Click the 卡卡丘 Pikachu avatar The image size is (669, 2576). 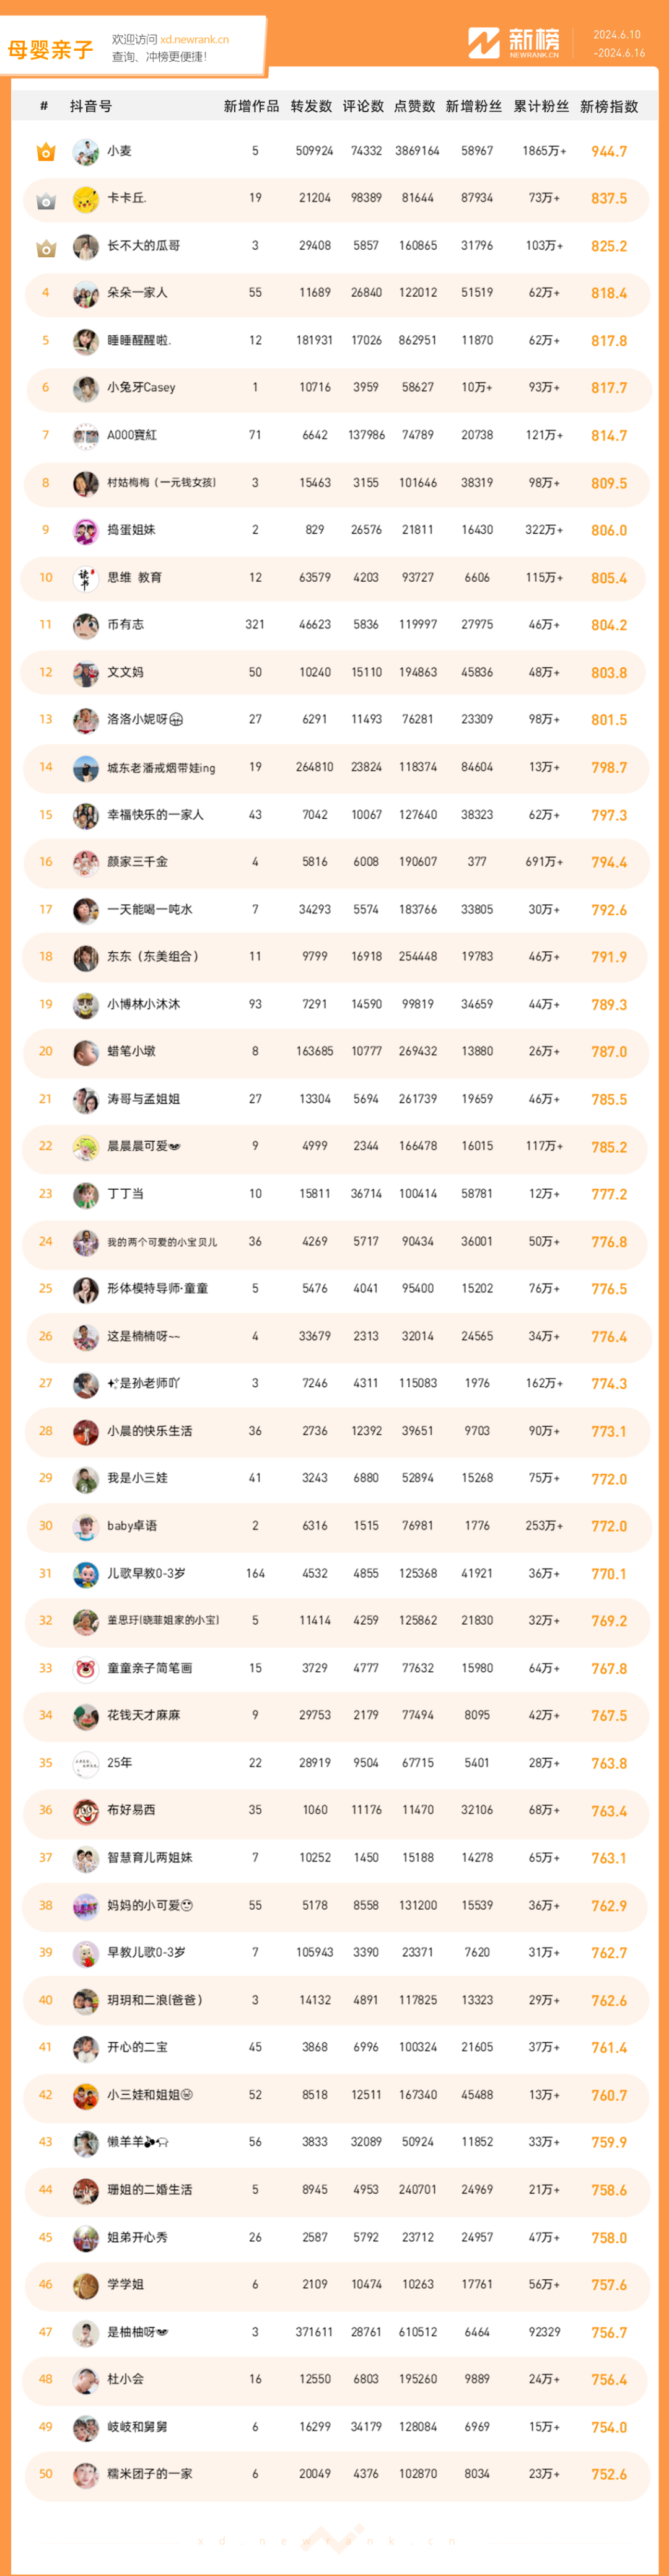pyautogui.click(x=85, y=199)
